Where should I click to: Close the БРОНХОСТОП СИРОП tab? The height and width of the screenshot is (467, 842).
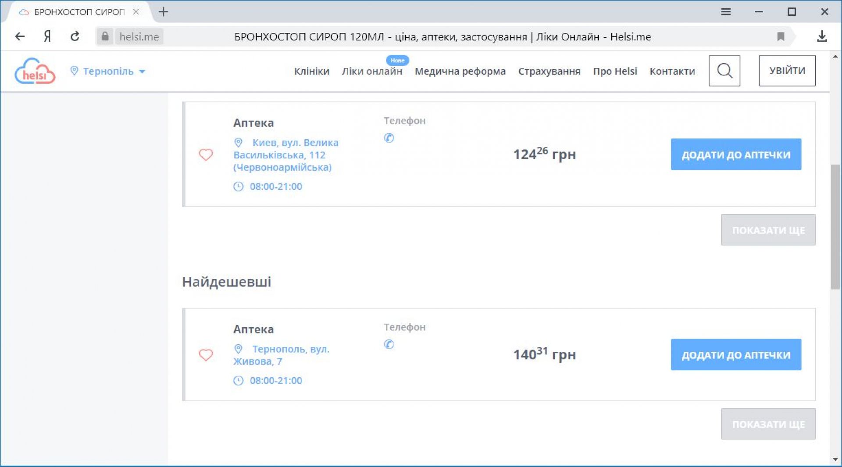tap(136, 12)
